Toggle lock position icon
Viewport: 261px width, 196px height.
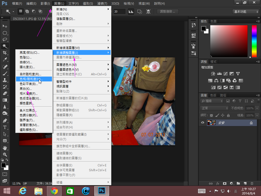click(x=223, y=115)
